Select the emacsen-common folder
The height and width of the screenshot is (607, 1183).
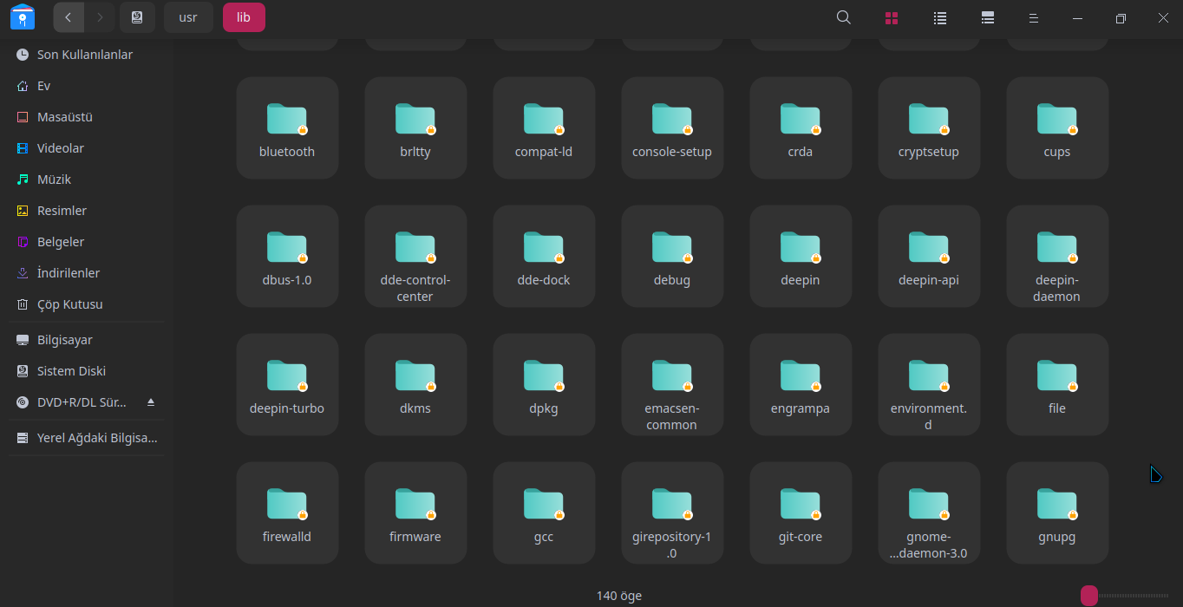pos(672,385)
